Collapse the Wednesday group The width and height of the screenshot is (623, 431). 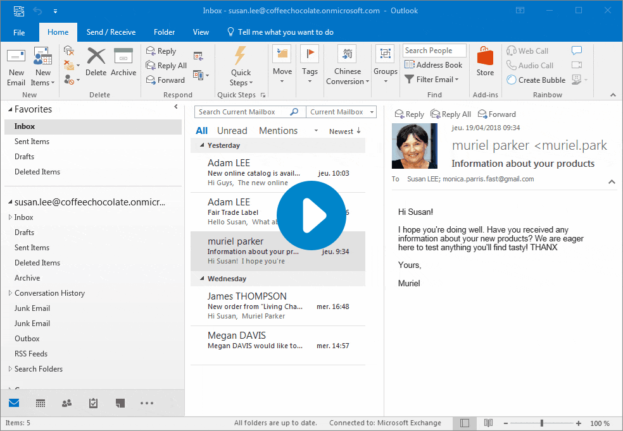click(202, 279)
